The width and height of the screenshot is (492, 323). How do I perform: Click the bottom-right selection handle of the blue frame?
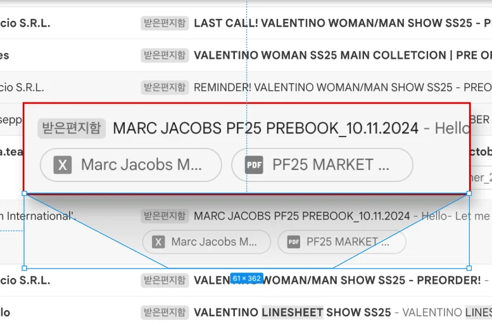[469, 268]
